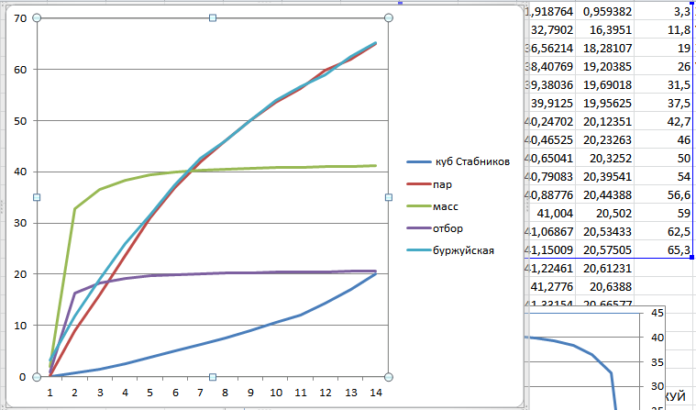
Task: Click the chart's bottom-left corner resize handle
Action: (x=37, y=377)
